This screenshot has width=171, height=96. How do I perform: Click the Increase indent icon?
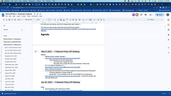coord(101,20)
